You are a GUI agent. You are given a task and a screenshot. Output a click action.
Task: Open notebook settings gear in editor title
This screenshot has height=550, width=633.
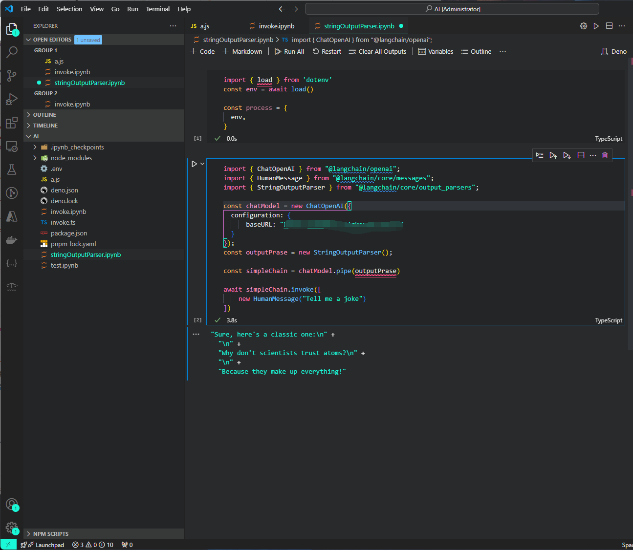[x=584, y=26]
